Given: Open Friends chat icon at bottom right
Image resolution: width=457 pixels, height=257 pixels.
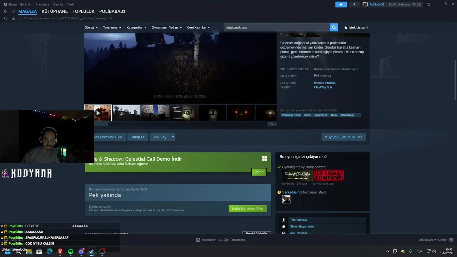Looking at the screenshot, I should [451, 240].
